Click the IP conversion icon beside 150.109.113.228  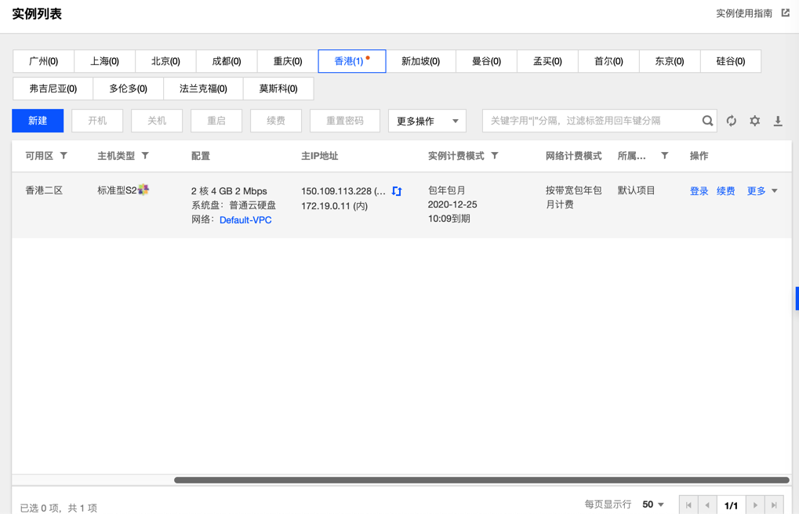click(x=397, y=191)
